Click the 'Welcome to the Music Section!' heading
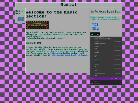The width and height of the screenshot is (138, 103). pos(51,14)
